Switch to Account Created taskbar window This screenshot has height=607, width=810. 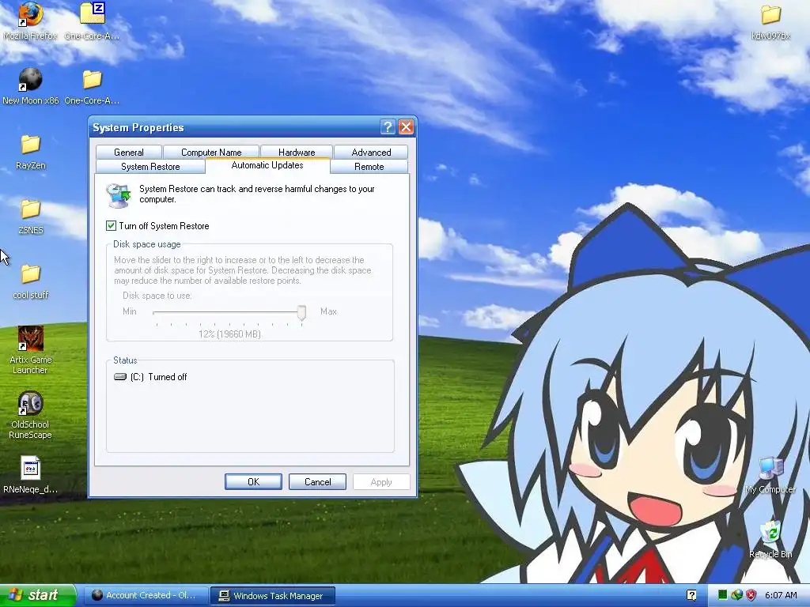click(146, 595)
